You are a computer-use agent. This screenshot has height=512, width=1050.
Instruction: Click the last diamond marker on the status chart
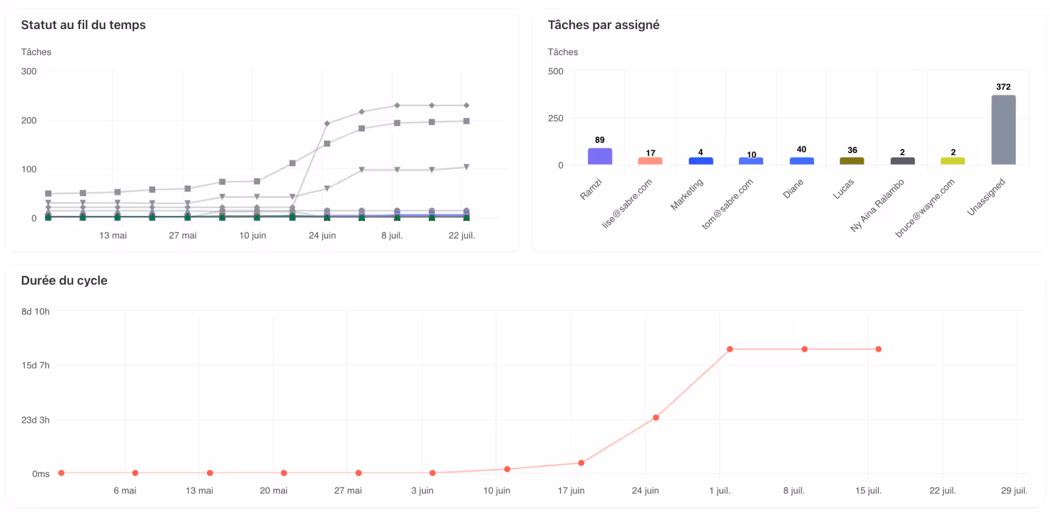click(466, 105)
